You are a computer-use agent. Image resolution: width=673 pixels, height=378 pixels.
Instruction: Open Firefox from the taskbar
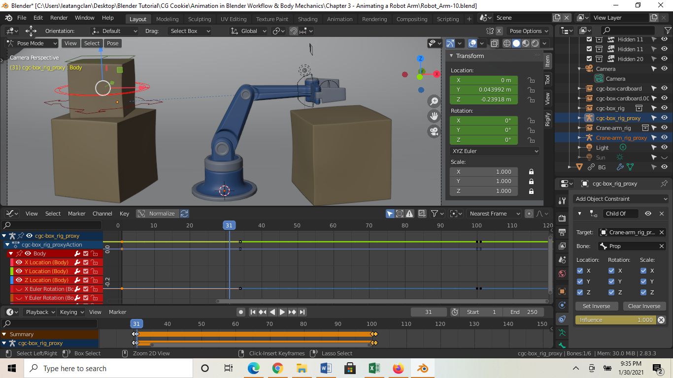pos(398,368)
